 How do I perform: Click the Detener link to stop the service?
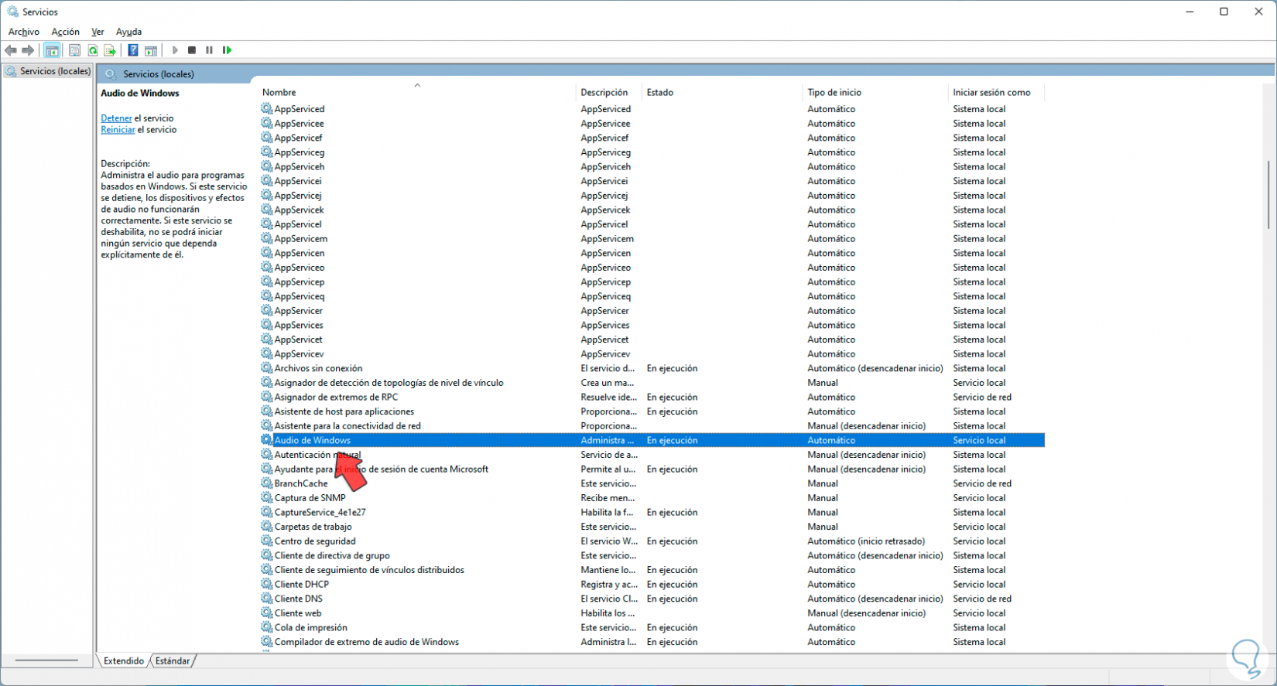[116, 118]
